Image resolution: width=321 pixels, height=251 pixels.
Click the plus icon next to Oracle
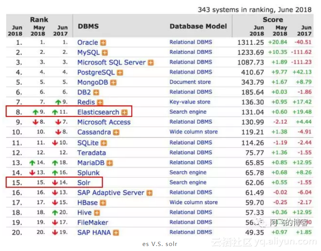[103, 43]
